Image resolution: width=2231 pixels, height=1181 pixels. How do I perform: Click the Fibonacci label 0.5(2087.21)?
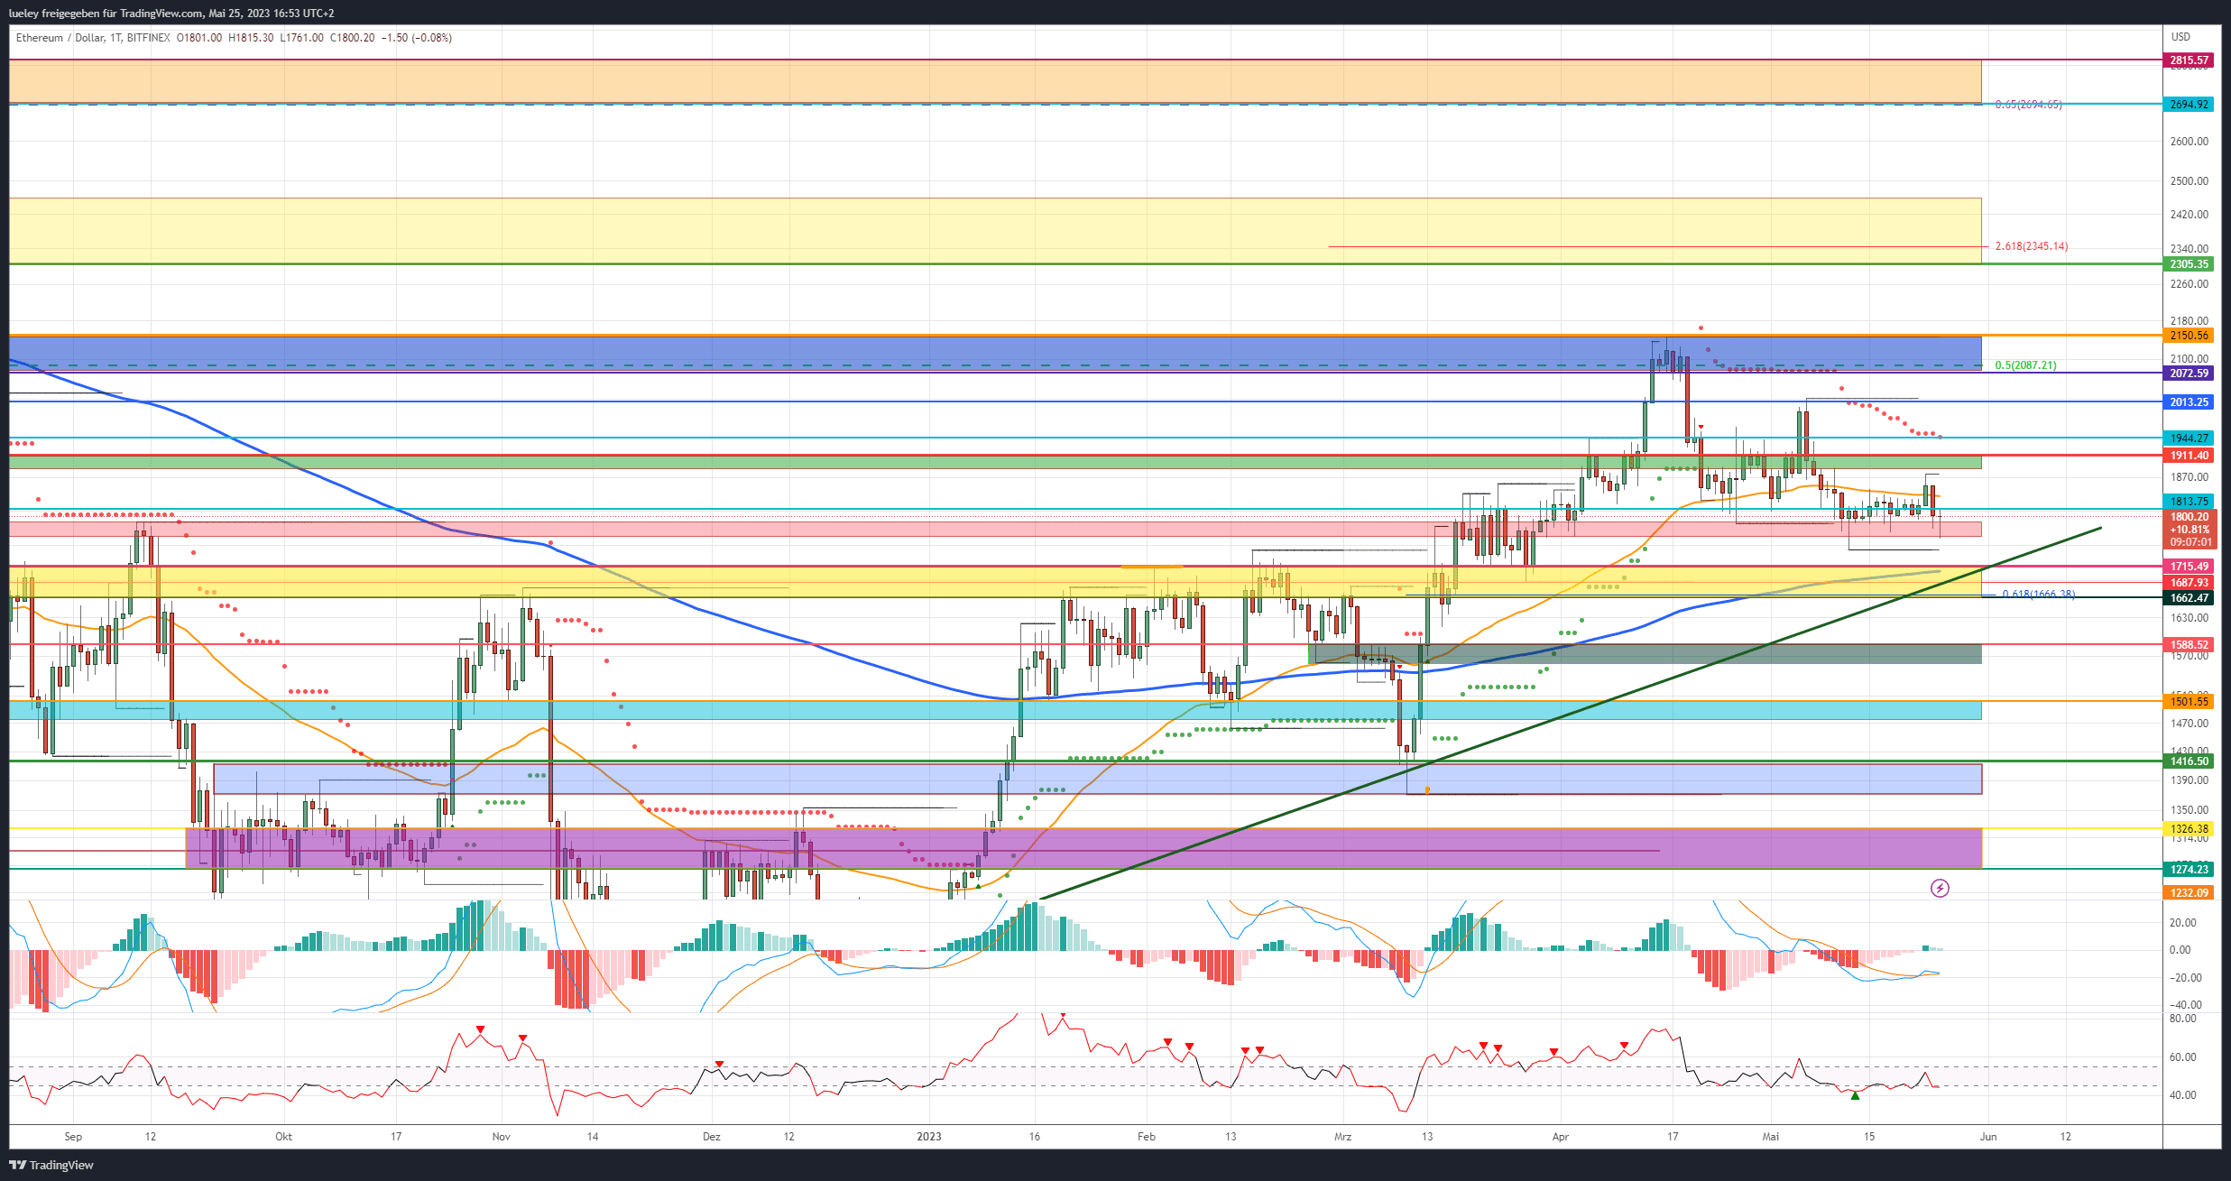point(2026,365)
